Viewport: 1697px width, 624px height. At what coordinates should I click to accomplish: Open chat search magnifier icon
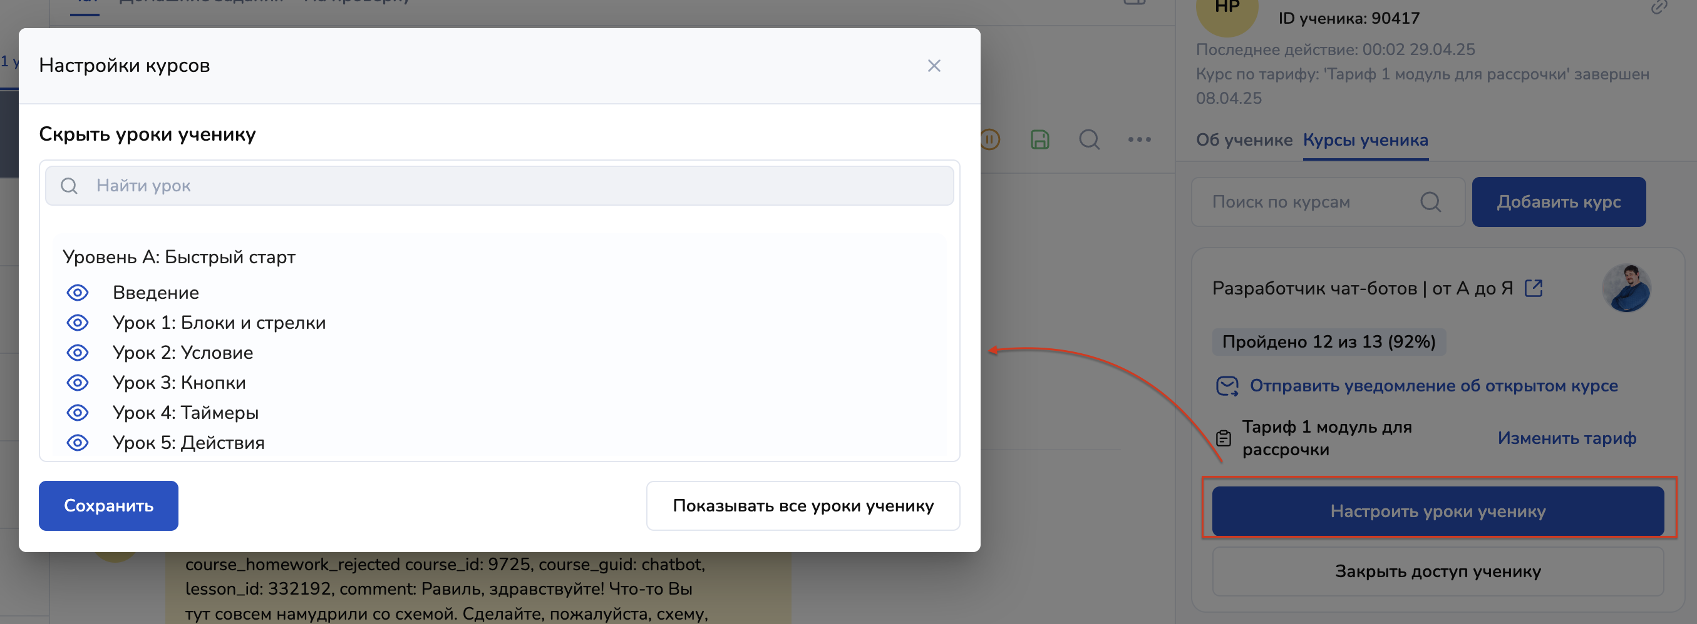tap(1089, 139)
